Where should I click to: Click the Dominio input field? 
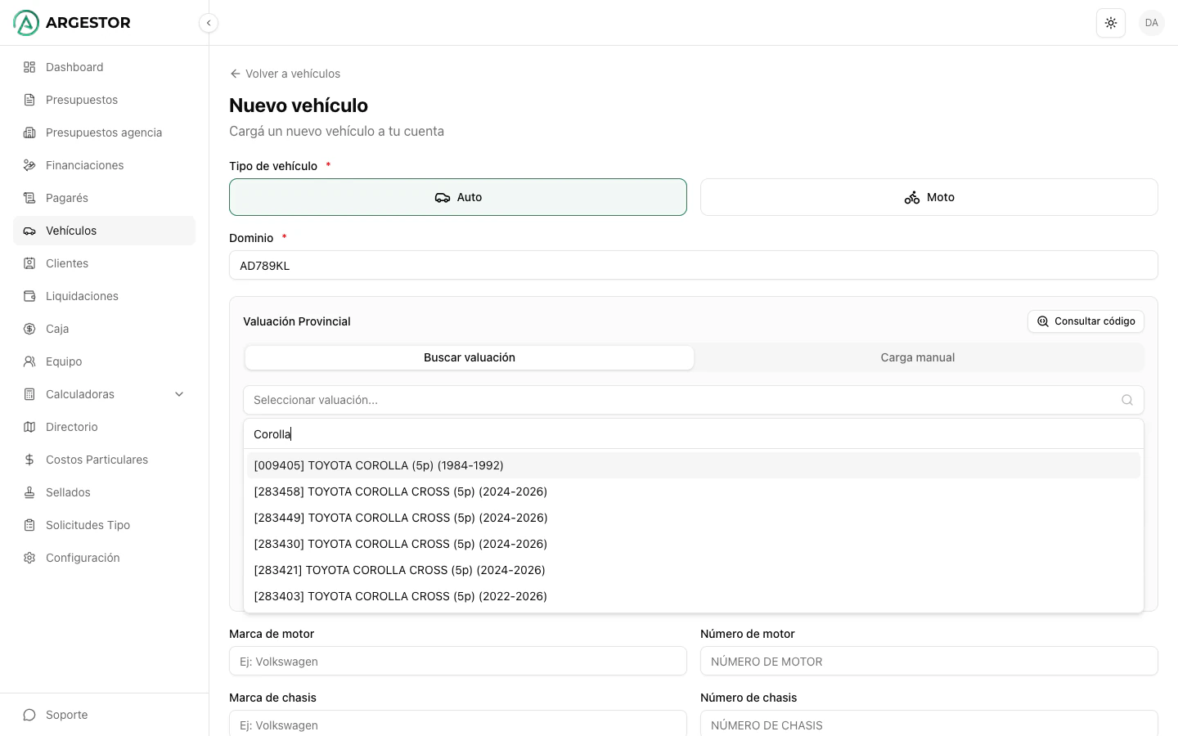pyautogui.click(x=694, y=265)
